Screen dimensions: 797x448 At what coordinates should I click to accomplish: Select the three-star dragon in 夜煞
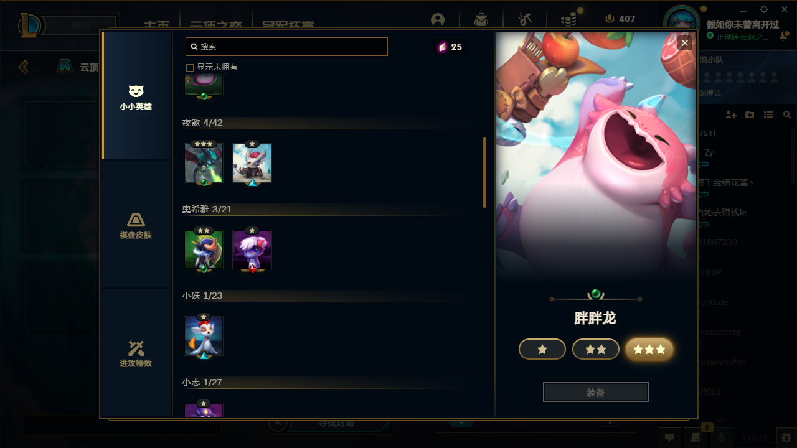pos(204,163)
